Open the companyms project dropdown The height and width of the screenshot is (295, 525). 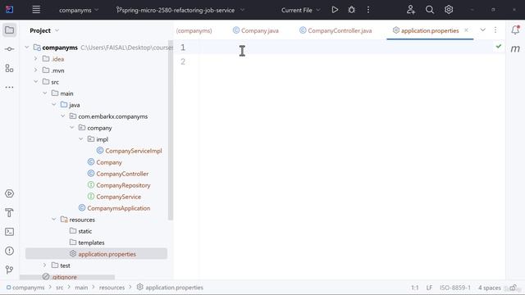coord(79,10)
